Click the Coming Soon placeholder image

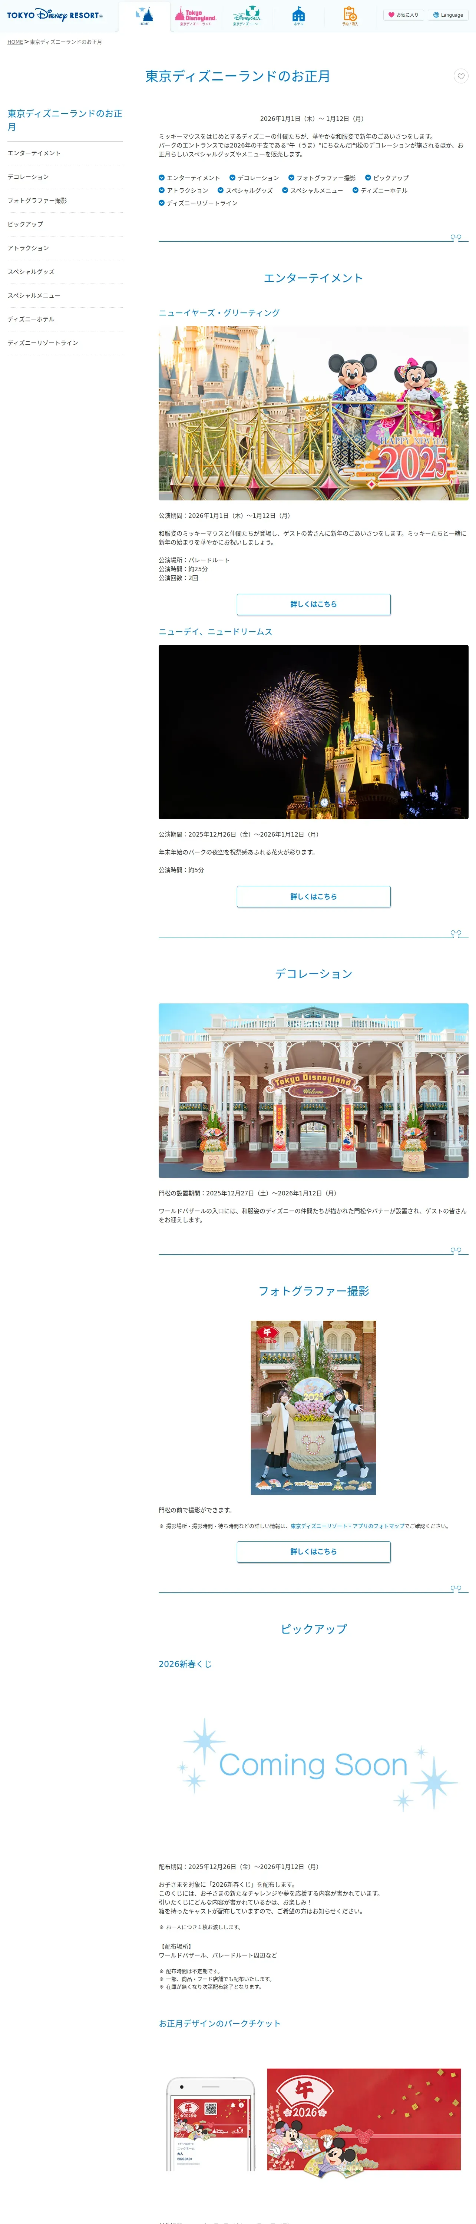point(314,1765)
